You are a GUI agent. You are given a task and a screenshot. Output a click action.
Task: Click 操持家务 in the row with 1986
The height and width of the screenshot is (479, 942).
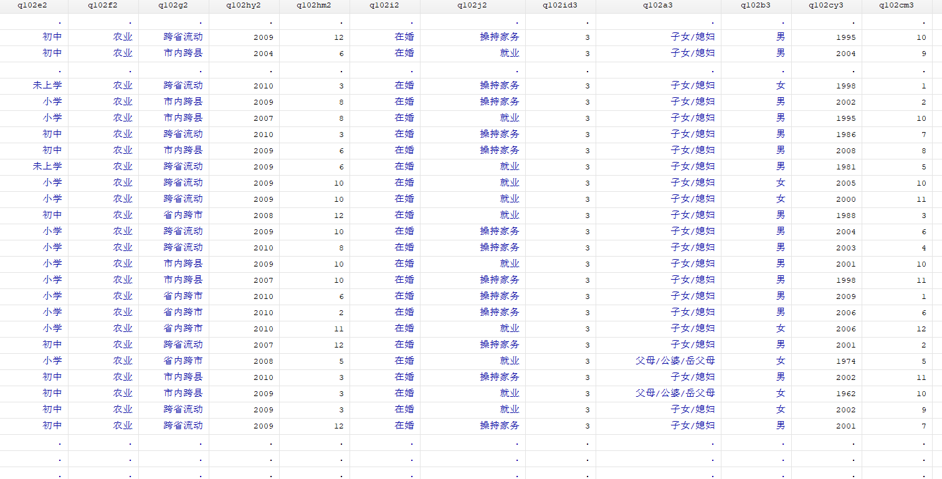(x=500, y=134)
